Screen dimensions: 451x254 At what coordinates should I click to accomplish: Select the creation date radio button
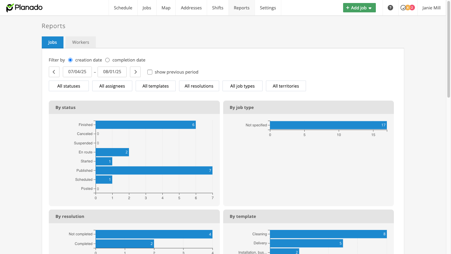point(70,60)
